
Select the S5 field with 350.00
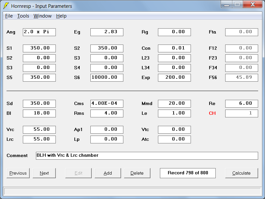[39, 78]
